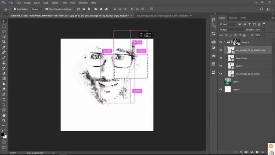Switch to the Paths tab
The height and width of the screenshot is (155, 275).
[244, 18]
